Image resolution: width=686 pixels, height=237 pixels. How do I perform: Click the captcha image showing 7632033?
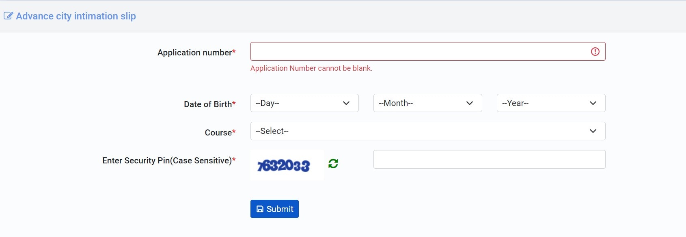(x=284, y=165)
